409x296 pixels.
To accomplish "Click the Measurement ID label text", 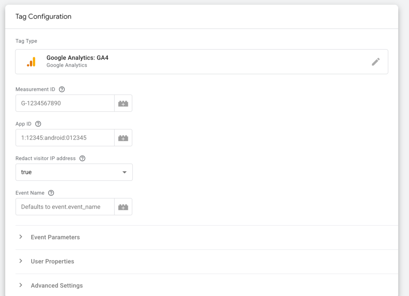I will (35, 89).
